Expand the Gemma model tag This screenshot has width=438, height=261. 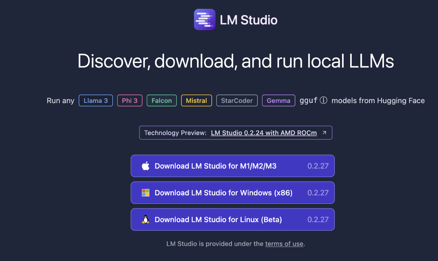(278, 100)
